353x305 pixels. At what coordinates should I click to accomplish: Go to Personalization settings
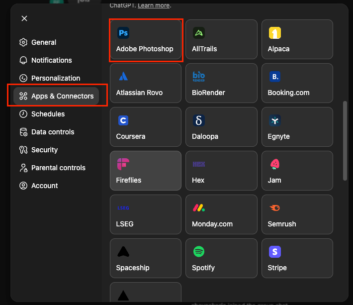56,78
